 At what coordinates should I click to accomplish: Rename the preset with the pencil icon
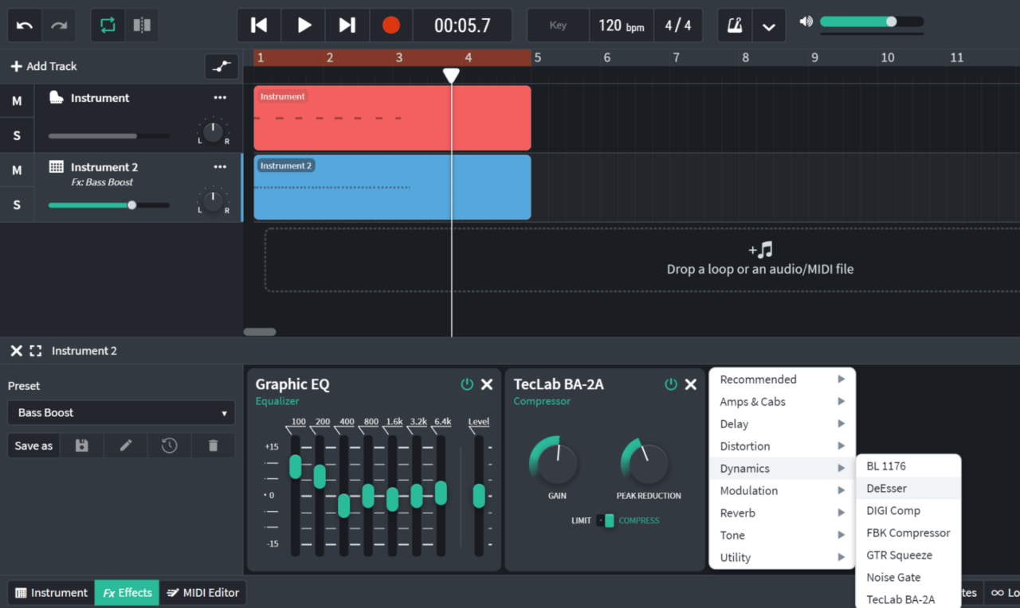[125, 445]
